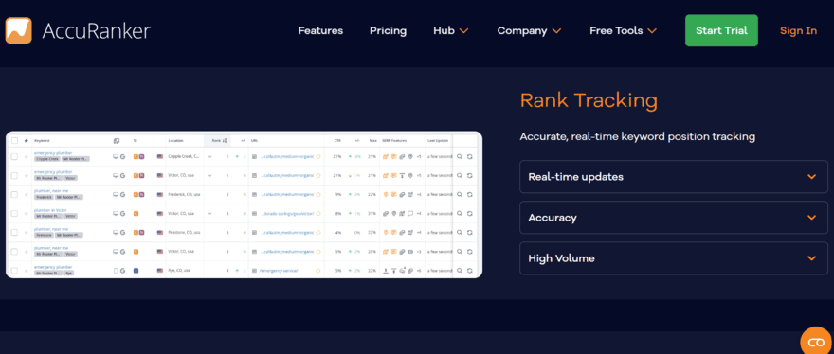Click the Frederick, CO, usa location cell
Image resolution: width=834 pixels, height=354 pixels.
point(184,195)
